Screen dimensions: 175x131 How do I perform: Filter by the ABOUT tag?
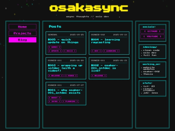(x=54, y=98)
